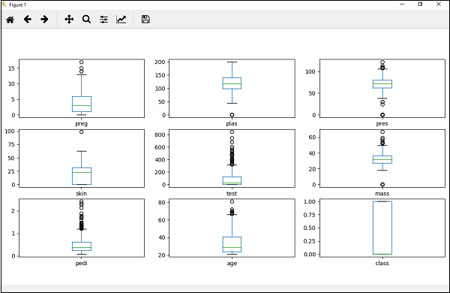
Task: Select the test box plot
Action: [232, 159]
